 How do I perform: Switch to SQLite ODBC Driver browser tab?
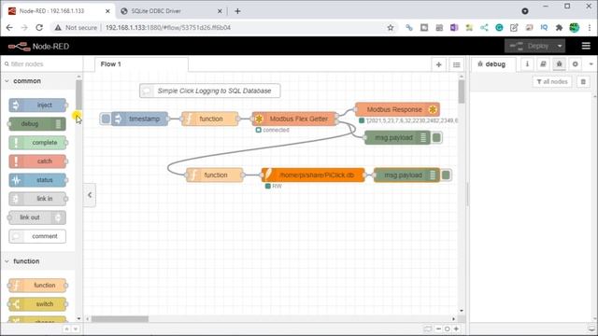(x=170, y=11)
